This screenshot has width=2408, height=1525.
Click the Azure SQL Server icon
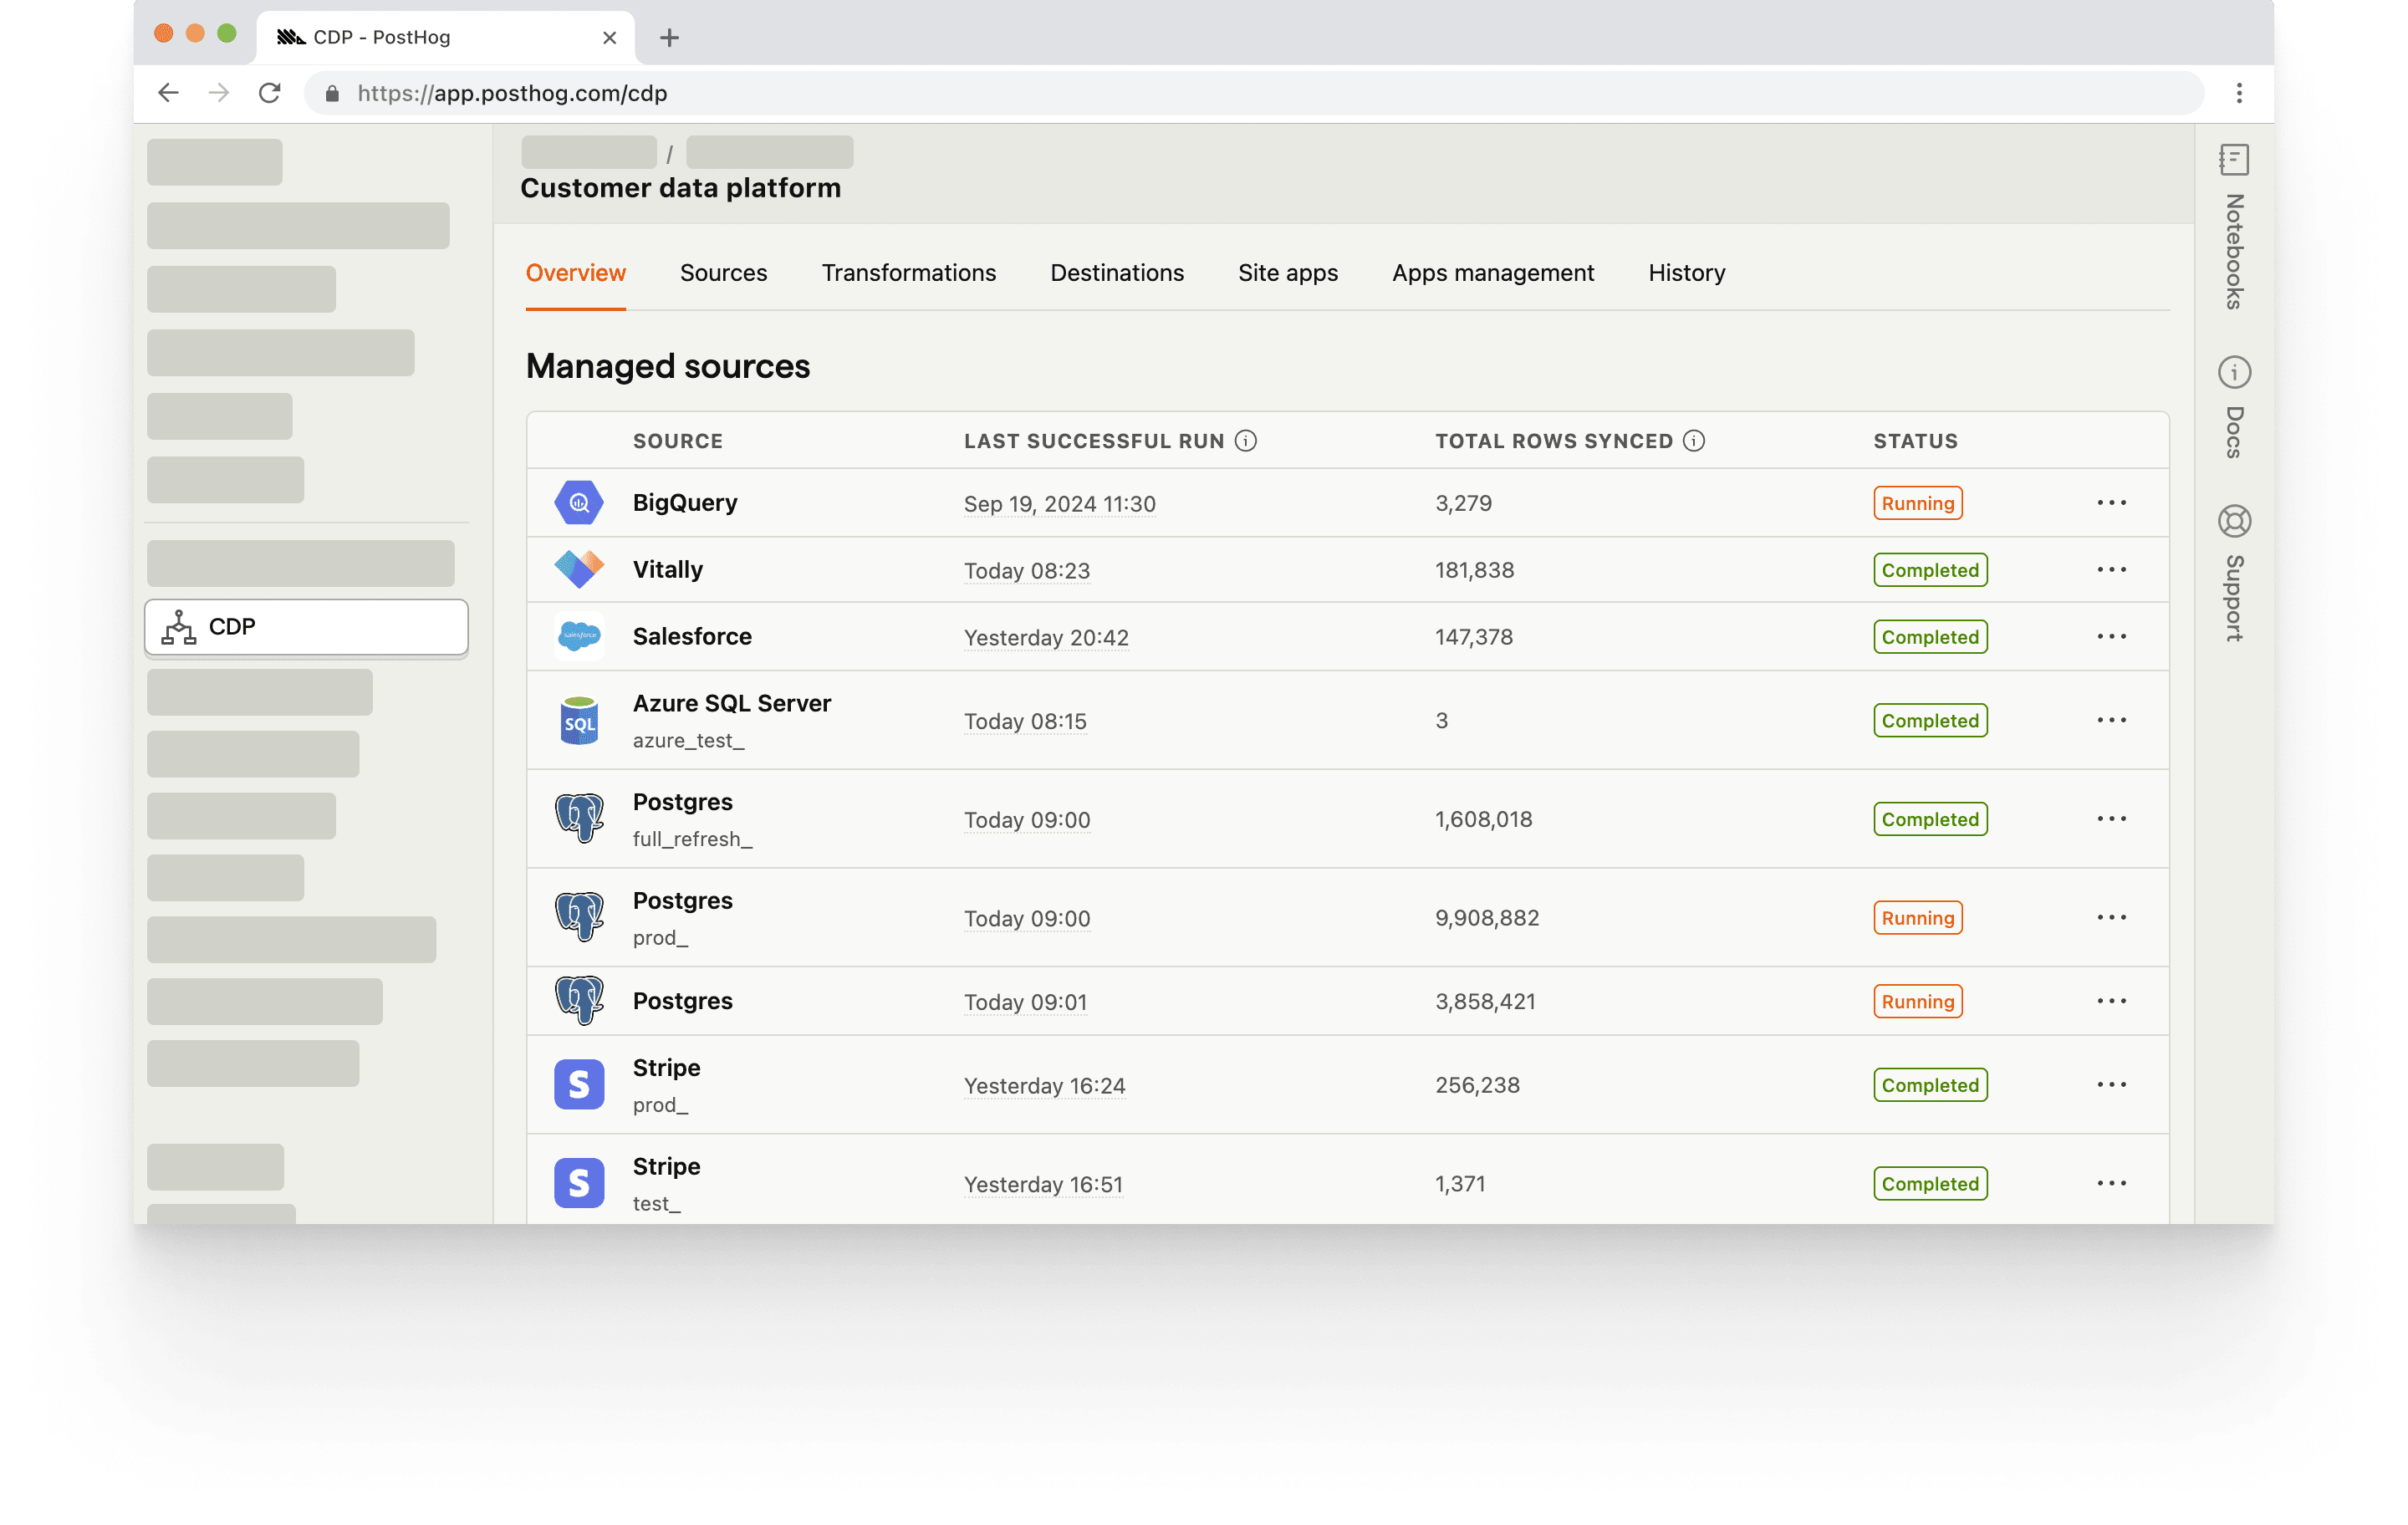[579, 720]
